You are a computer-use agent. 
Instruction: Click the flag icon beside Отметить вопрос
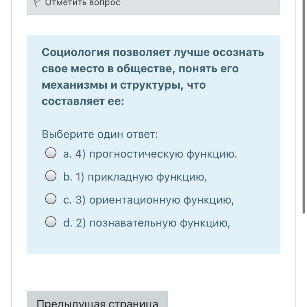click(37, 3)
